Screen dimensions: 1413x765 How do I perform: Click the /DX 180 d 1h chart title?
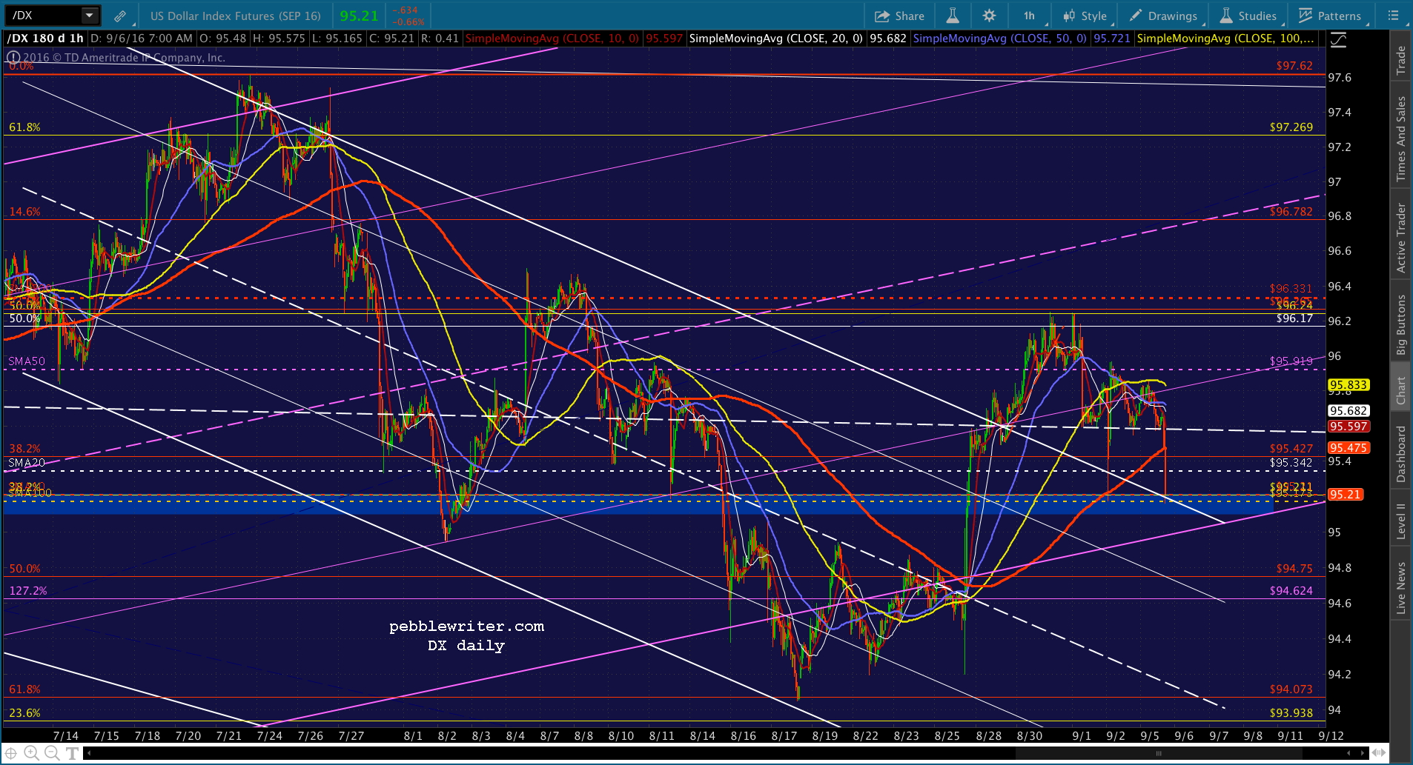[x=45, y=39]
